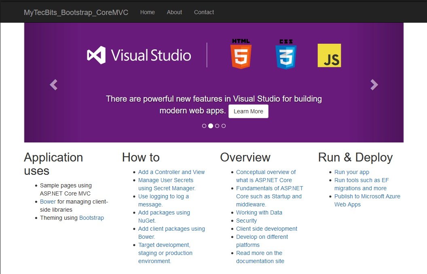427x274 pixels.
Task: Open Read more on the documentation site
Action: click(x=260, y=257)
